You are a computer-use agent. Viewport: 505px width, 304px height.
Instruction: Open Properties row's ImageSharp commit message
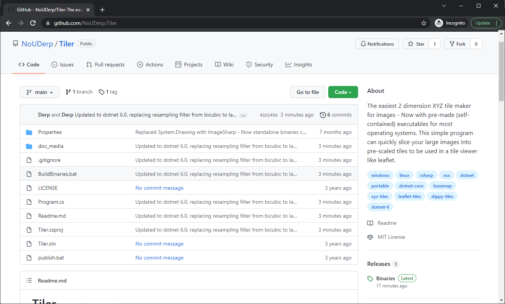tap(221, 132)
